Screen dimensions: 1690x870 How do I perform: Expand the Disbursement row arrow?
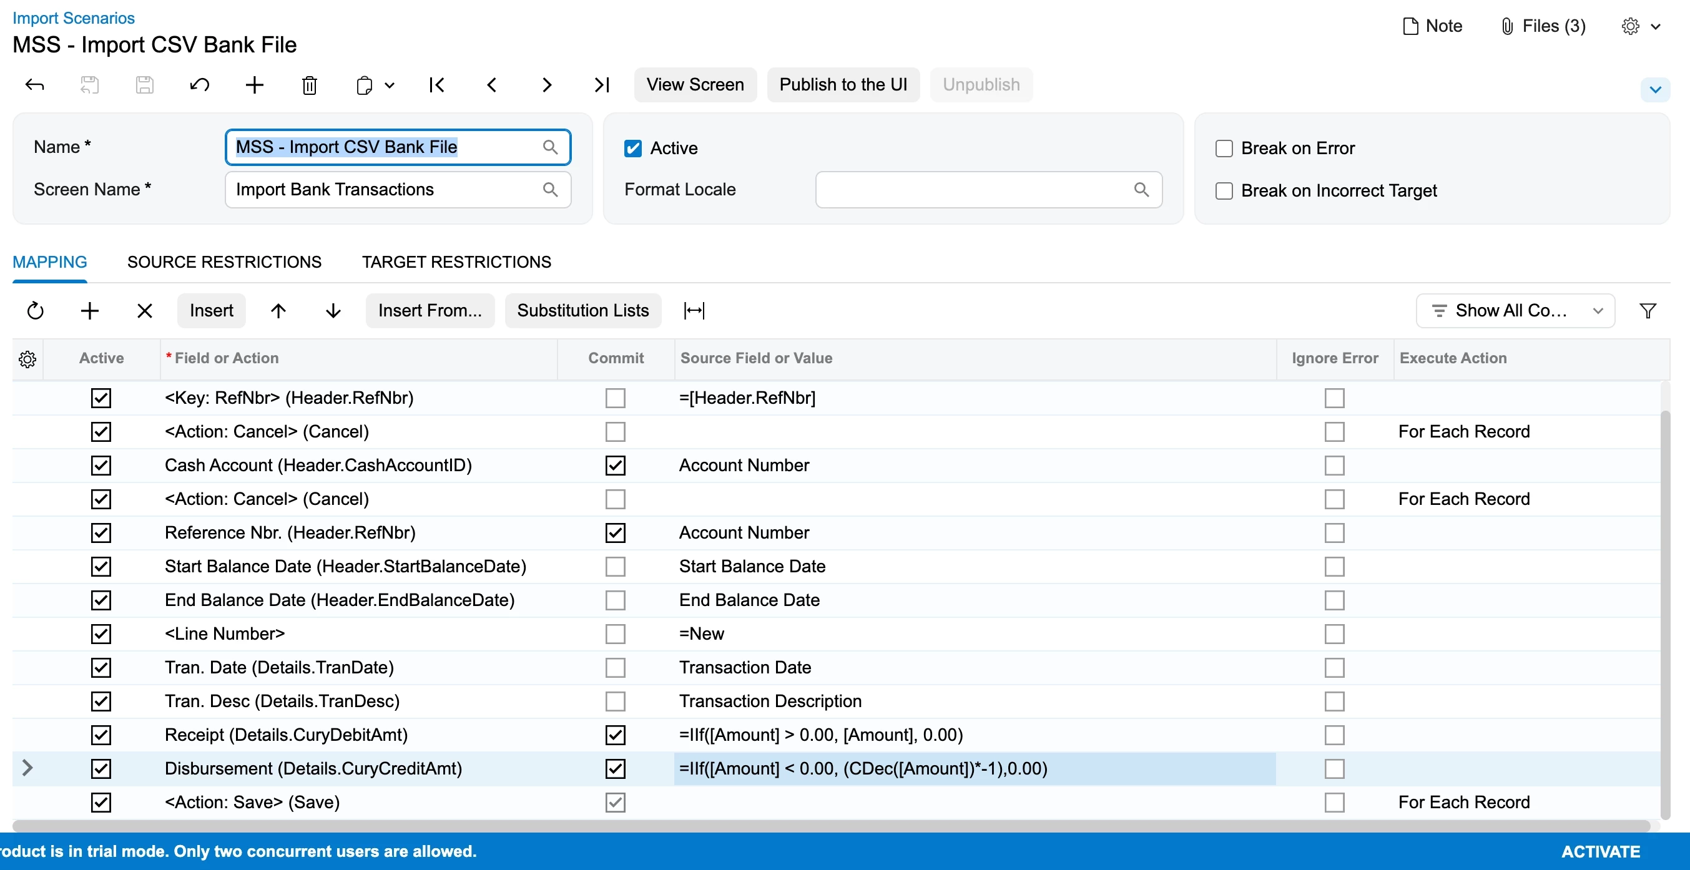click(x=27, y=768)
